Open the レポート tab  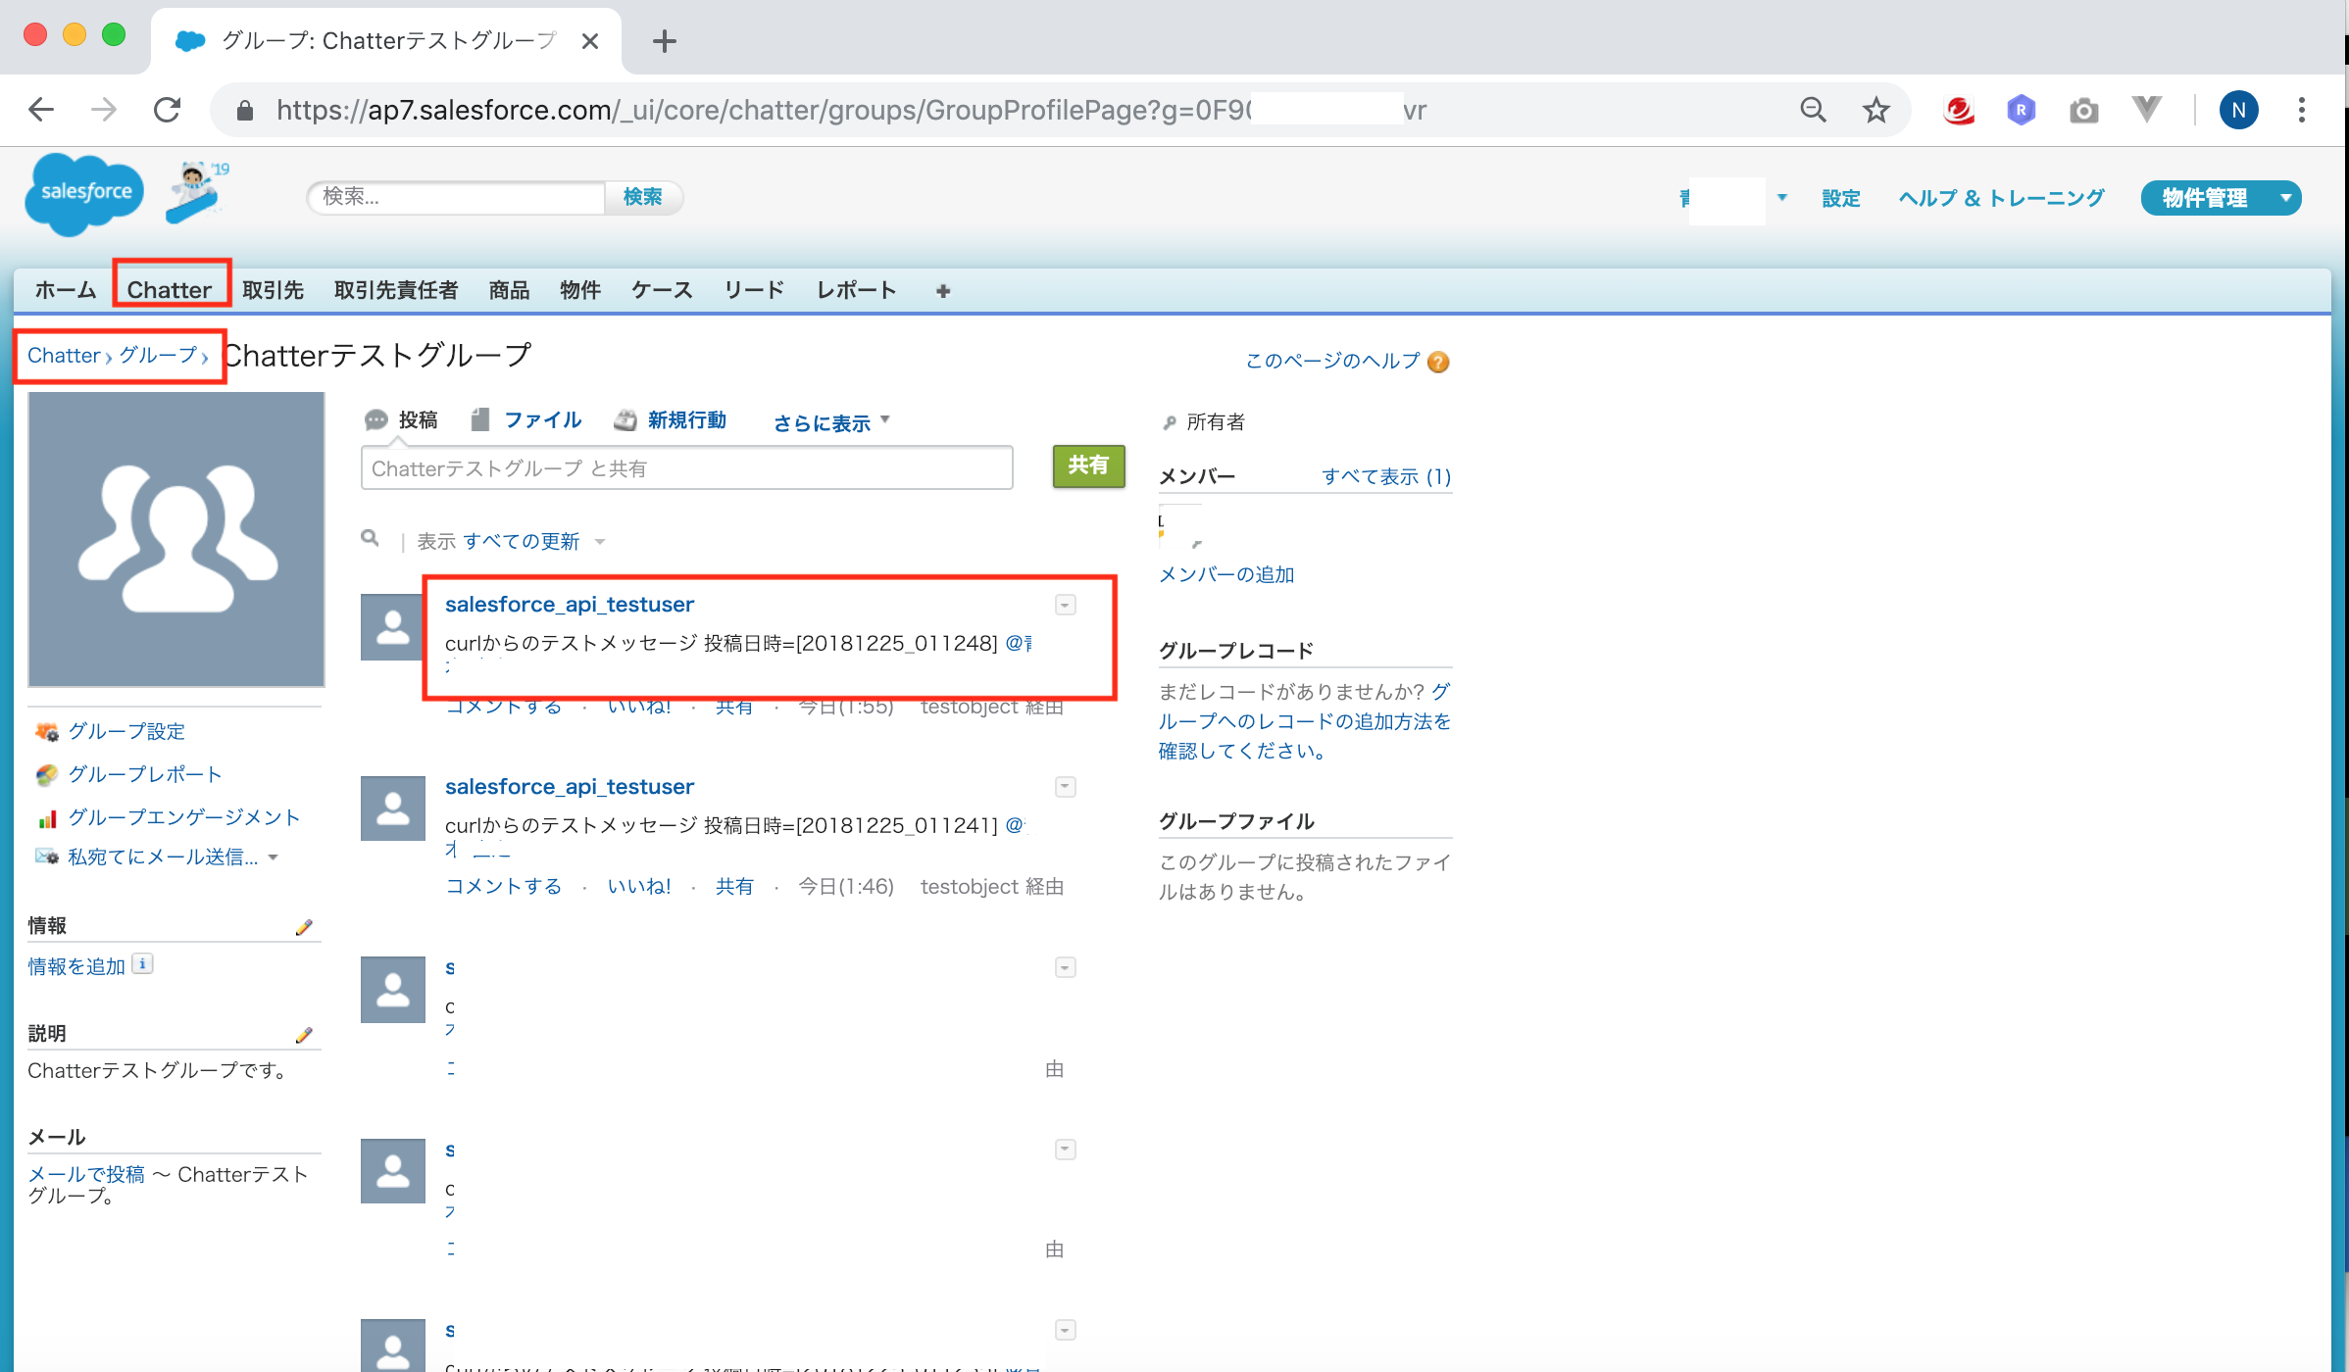(x=856, y=290)
